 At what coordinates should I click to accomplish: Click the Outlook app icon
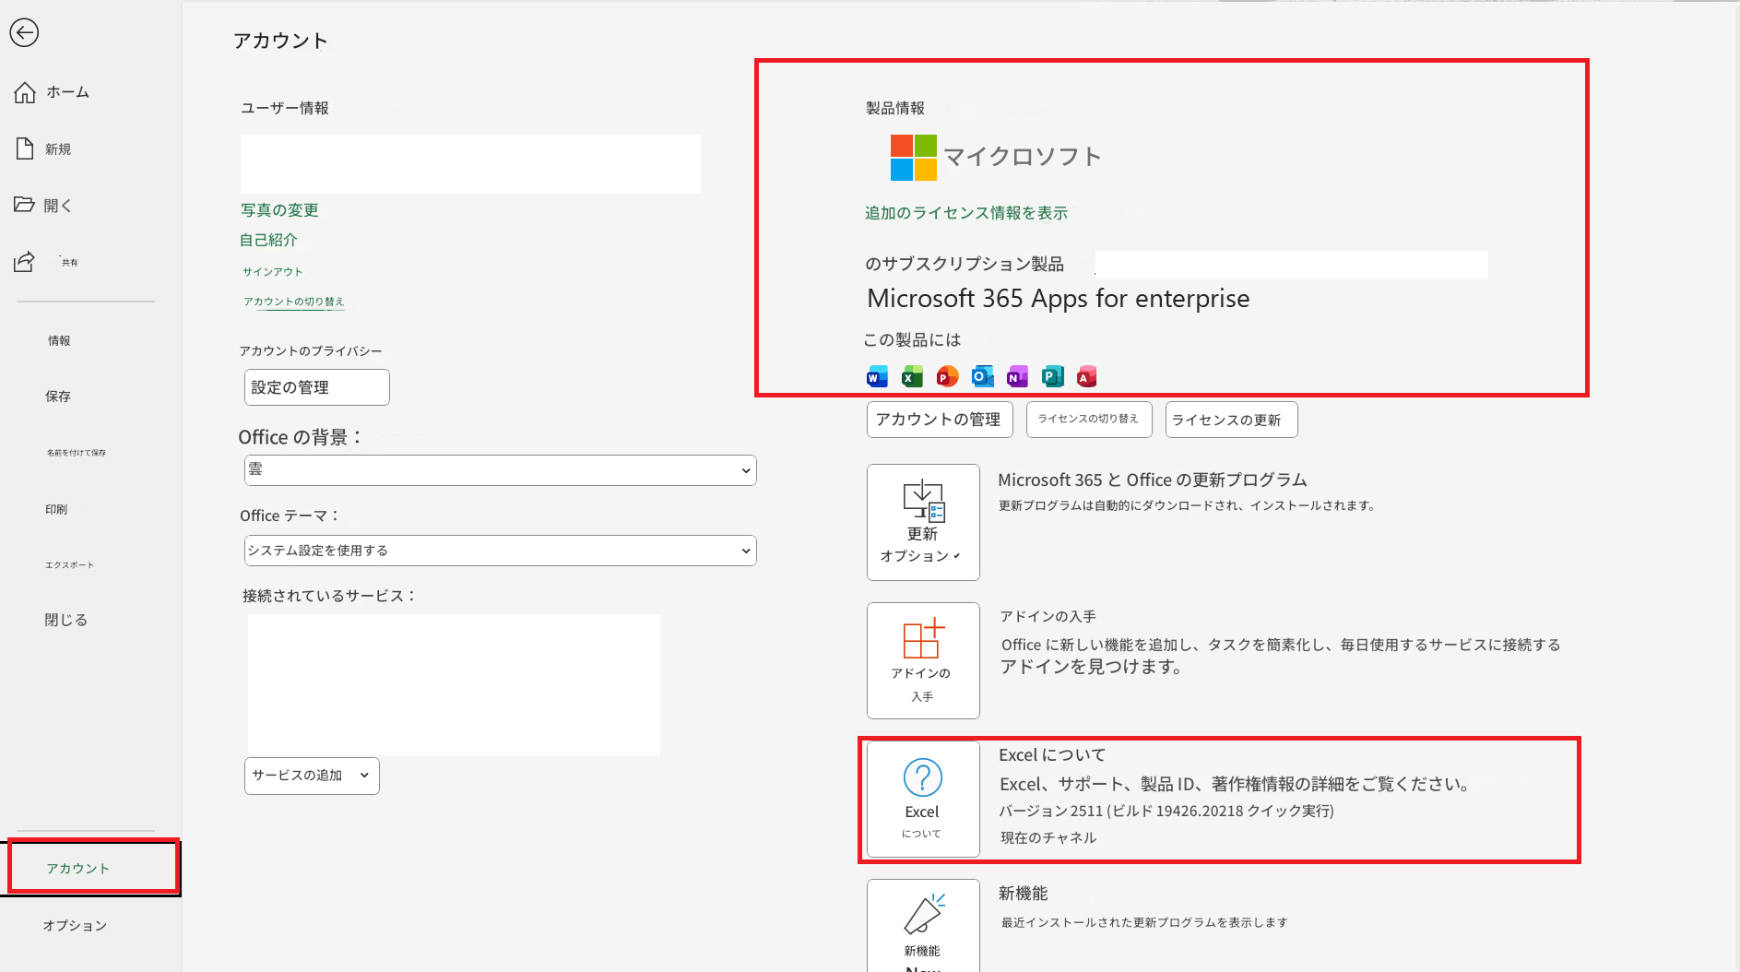tap(982, 376)
